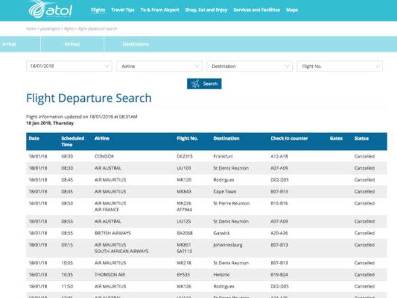397x298 pixels.
Task: Select SOUTH AFRICAN AIRWAYS airline cell
Action: [122, 251]
